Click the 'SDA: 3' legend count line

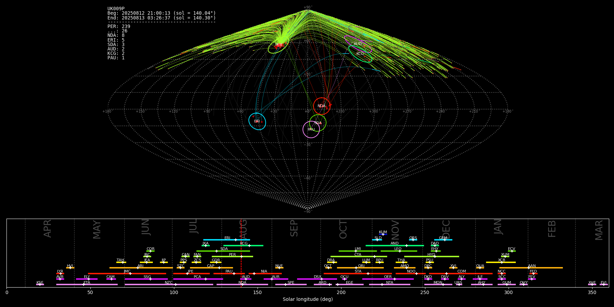click(x=116, y=44)
